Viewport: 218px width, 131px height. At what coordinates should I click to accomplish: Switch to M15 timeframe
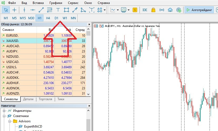23,18
